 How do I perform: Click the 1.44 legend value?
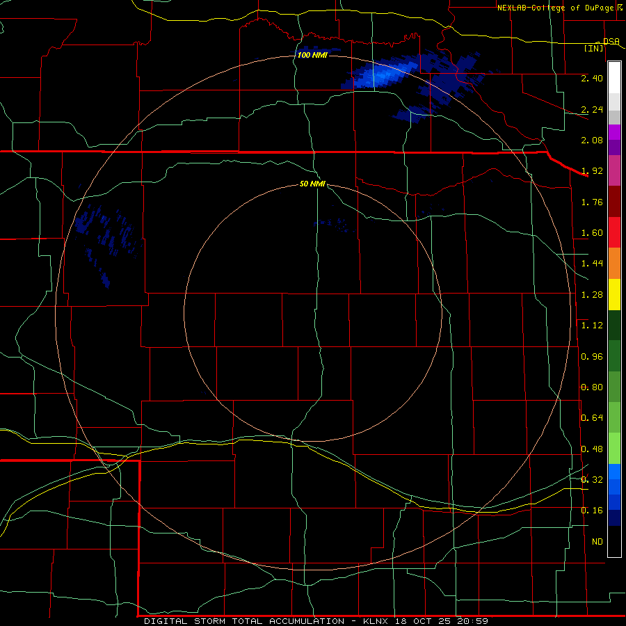point(592,264)
